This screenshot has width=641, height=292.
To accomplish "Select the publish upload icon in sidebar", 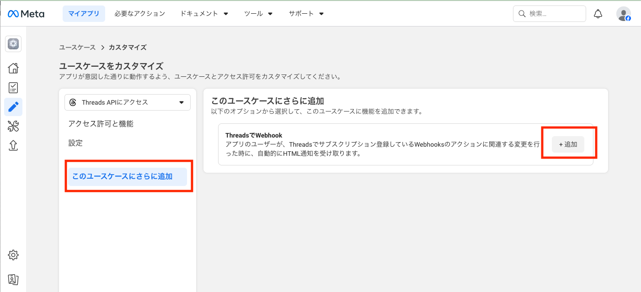I will (x=13, y=145).
